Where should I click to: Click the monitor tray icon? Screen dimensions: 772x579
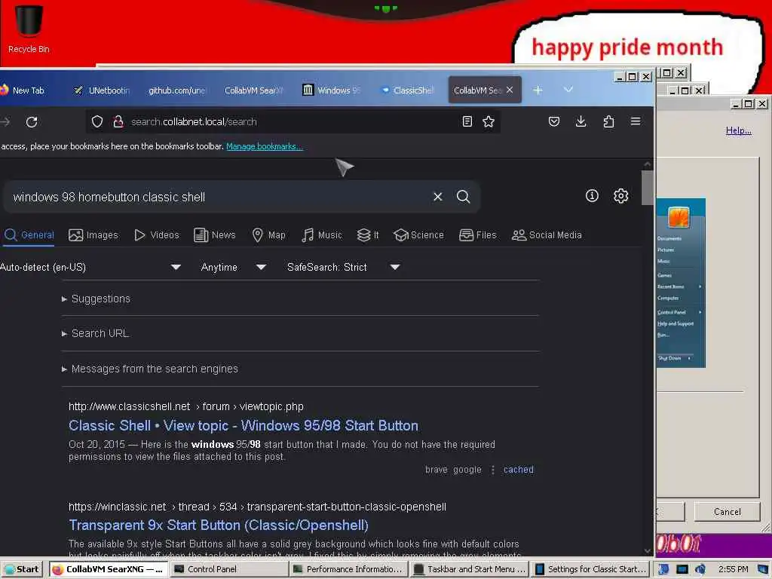click(682, 569)
